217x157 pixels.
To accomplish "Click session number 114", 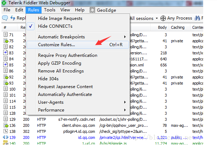I will tap(12, 101).
